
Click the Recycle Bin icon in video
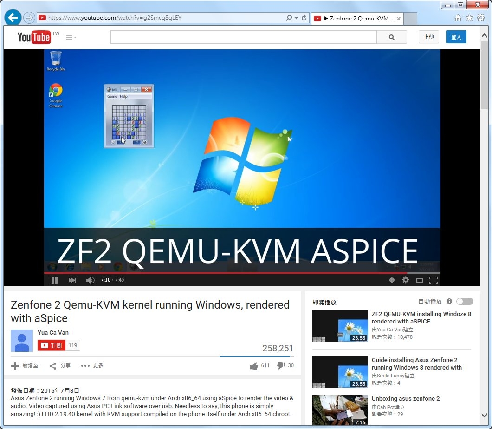56,61
